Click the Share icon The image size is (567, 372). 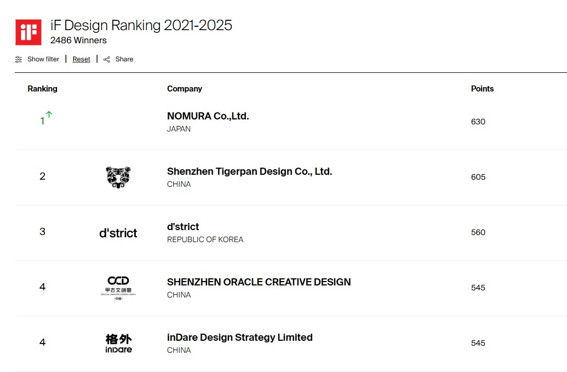pos(107,59)
